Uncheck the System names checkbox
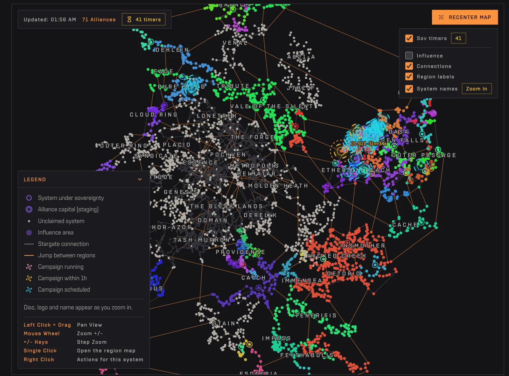 pyautogui.click(x=409, y=89)
